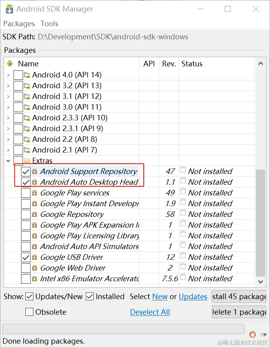The width and height of the screenshot is (270, 348).
Task: Click the package icon of Google Repository
Action: 35,215
